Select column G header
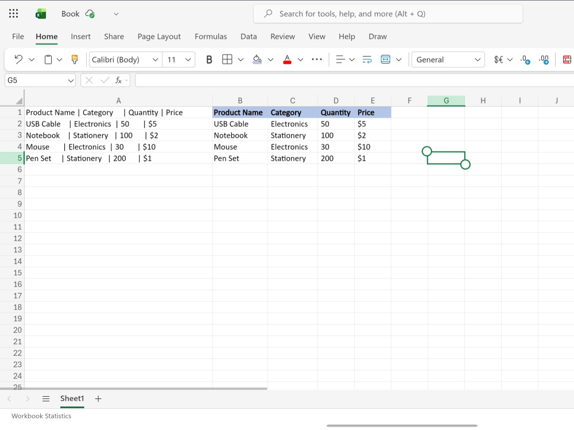The height and width of the screenshot is (430, 574). pyautogui.click(x=446, y=100)
